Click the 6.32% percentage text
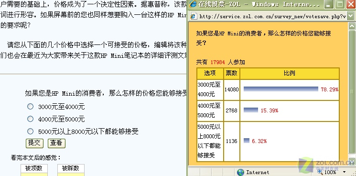 click(259, 141)
